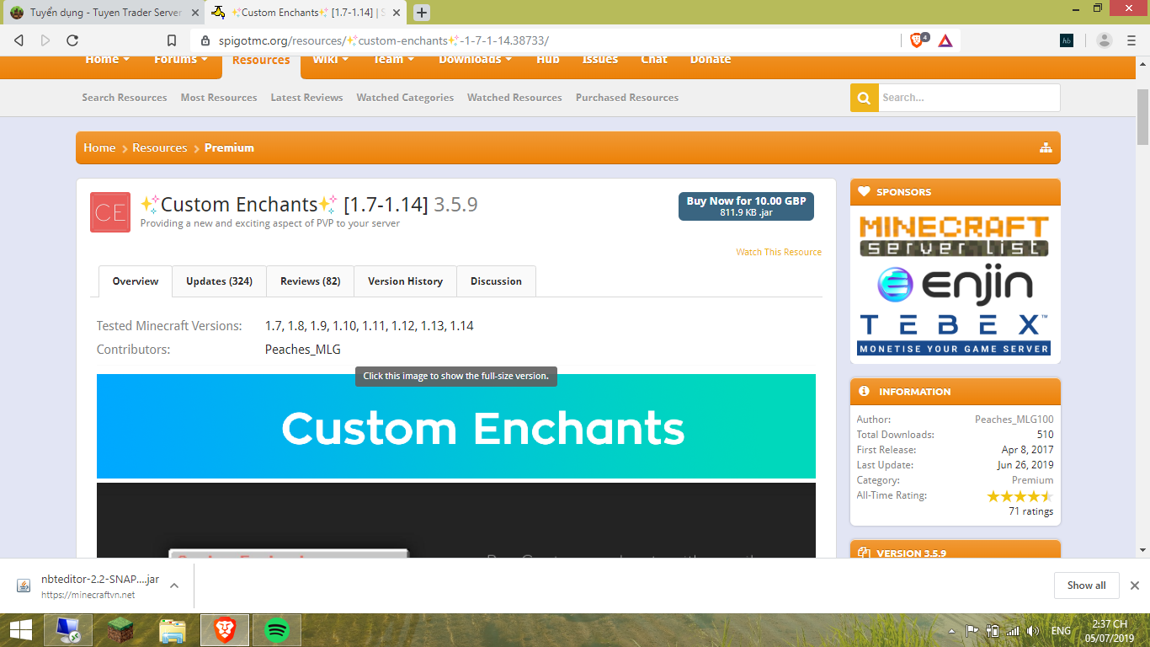Open the Discussion tab
Viewport: 1150px width, 647px height.
tap(496, 281)
